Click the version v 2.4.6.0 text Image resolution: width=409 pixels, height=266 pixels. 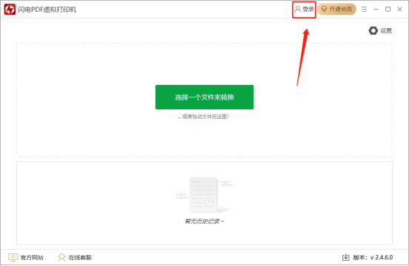(x=373, y=257)
